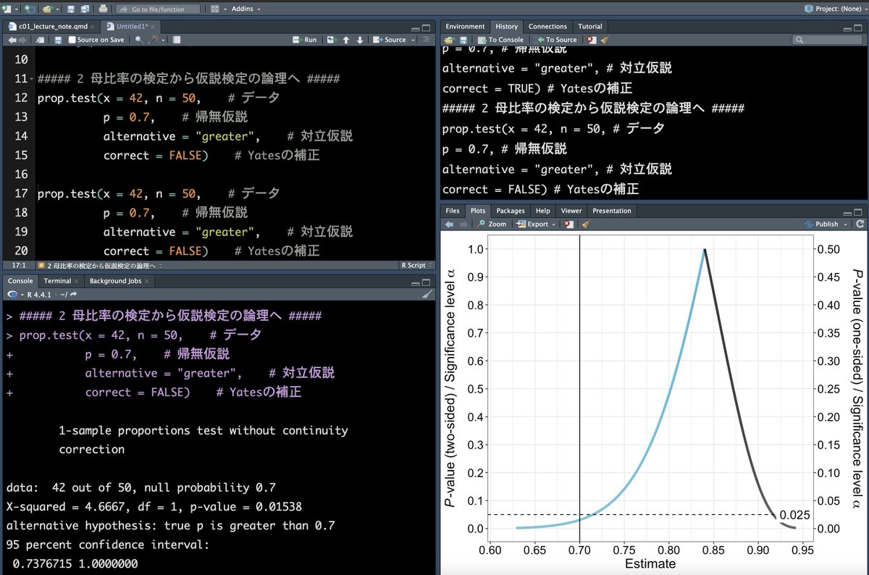
Task: Focus the Go to file/function field
Action: pyautogui.click(x=158, y=9)
